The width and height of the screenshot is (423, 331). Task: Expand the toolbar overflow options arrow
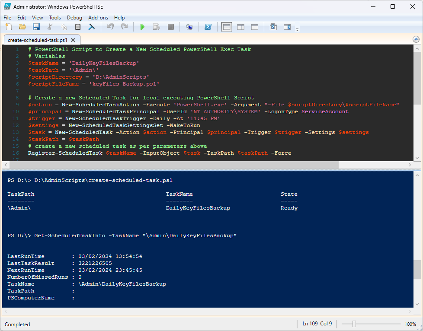297,29
